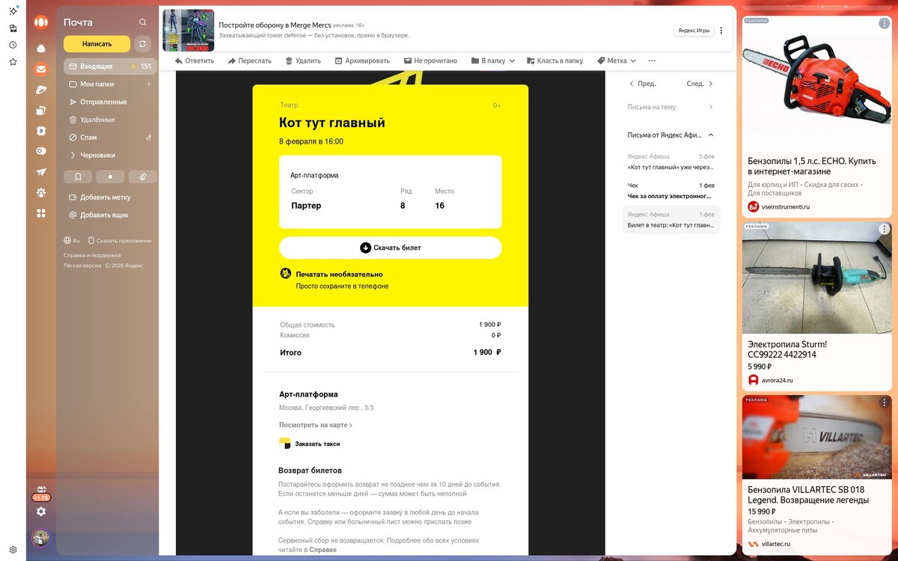Mark message as Не прочитано

(x=430, y=61)
